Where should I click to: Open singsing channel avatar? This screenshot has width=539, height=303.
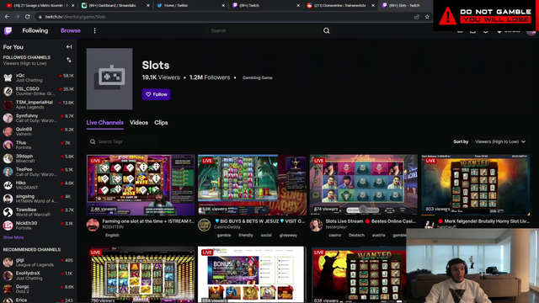[x=8, y=199]
